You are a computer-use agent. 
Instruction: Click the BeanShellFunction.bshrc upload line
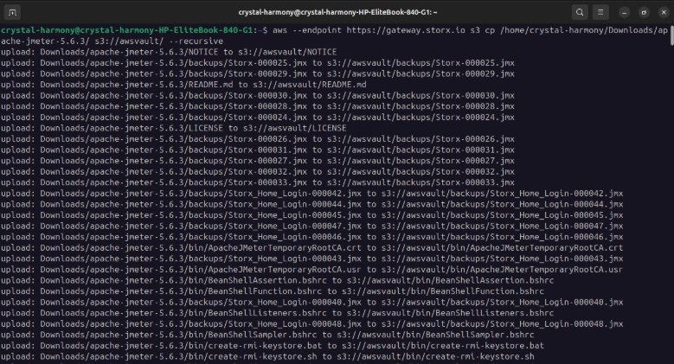point(273,291)
